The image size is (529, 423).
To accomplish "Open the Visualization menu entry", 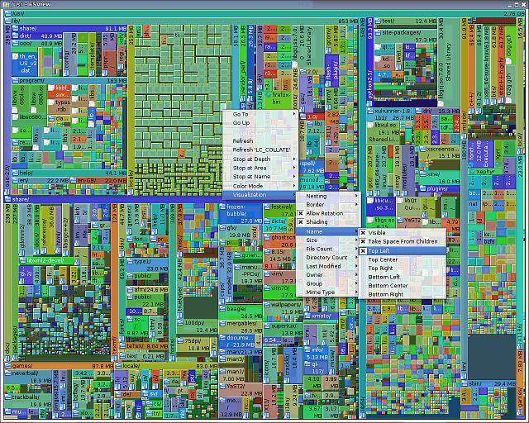I will click(x=260, y=195).
